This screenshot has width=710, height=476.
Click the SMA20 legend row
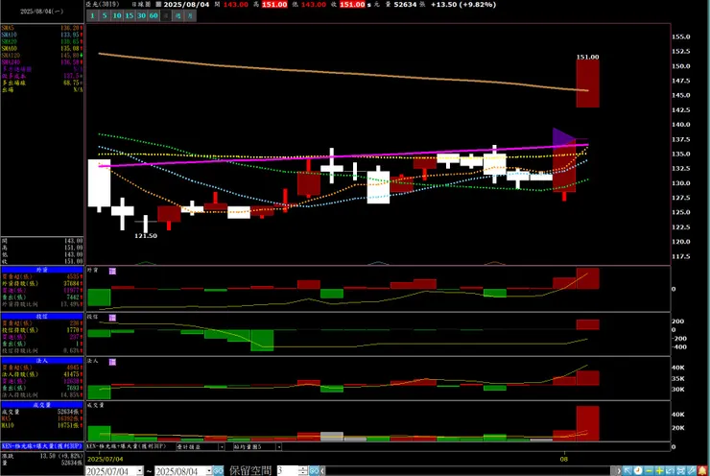42,41
